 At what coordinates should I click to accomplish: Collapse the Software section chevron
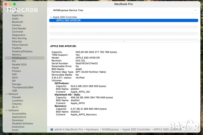coord(6,110)
